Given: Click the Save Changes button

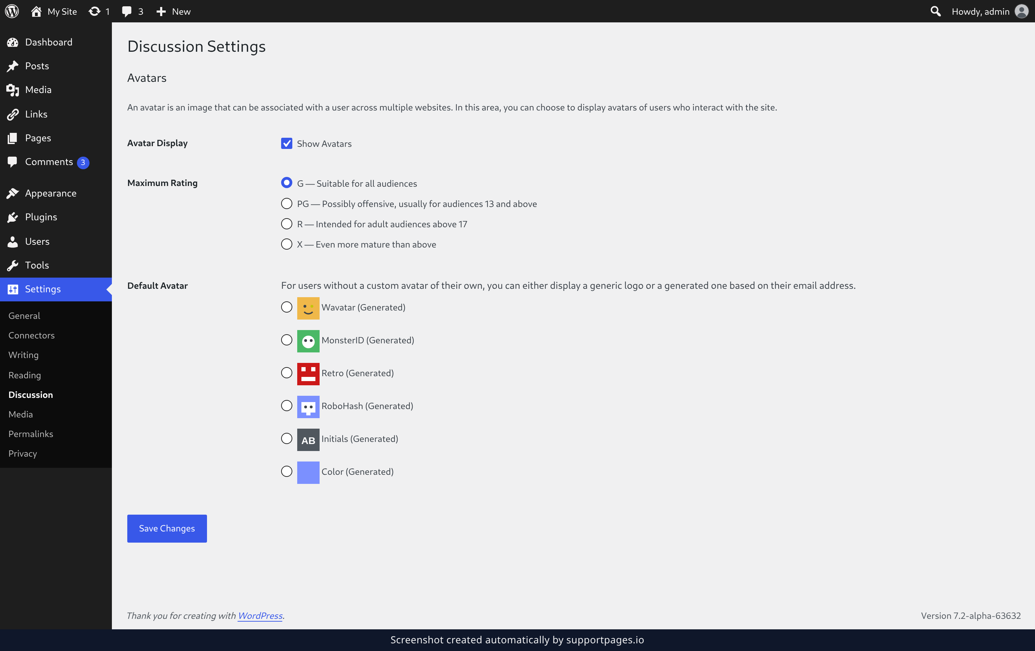Looking at the screenshot, I should tap(167, 529).
